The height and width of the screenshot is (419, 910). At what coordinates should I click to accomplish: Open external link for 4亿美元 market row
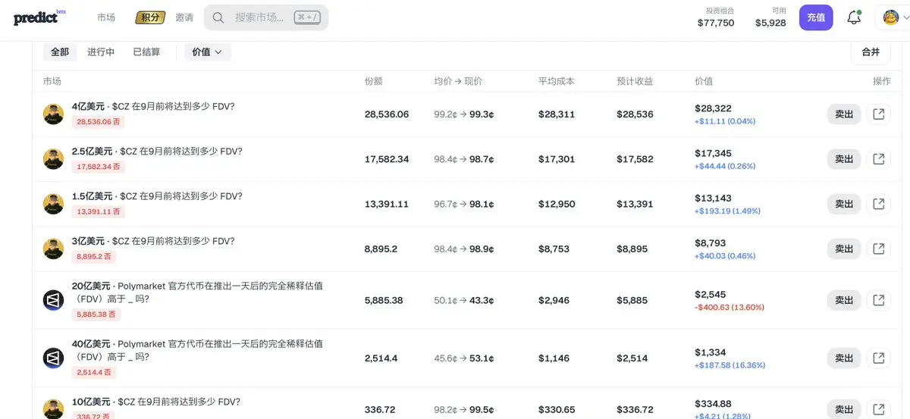879,114
